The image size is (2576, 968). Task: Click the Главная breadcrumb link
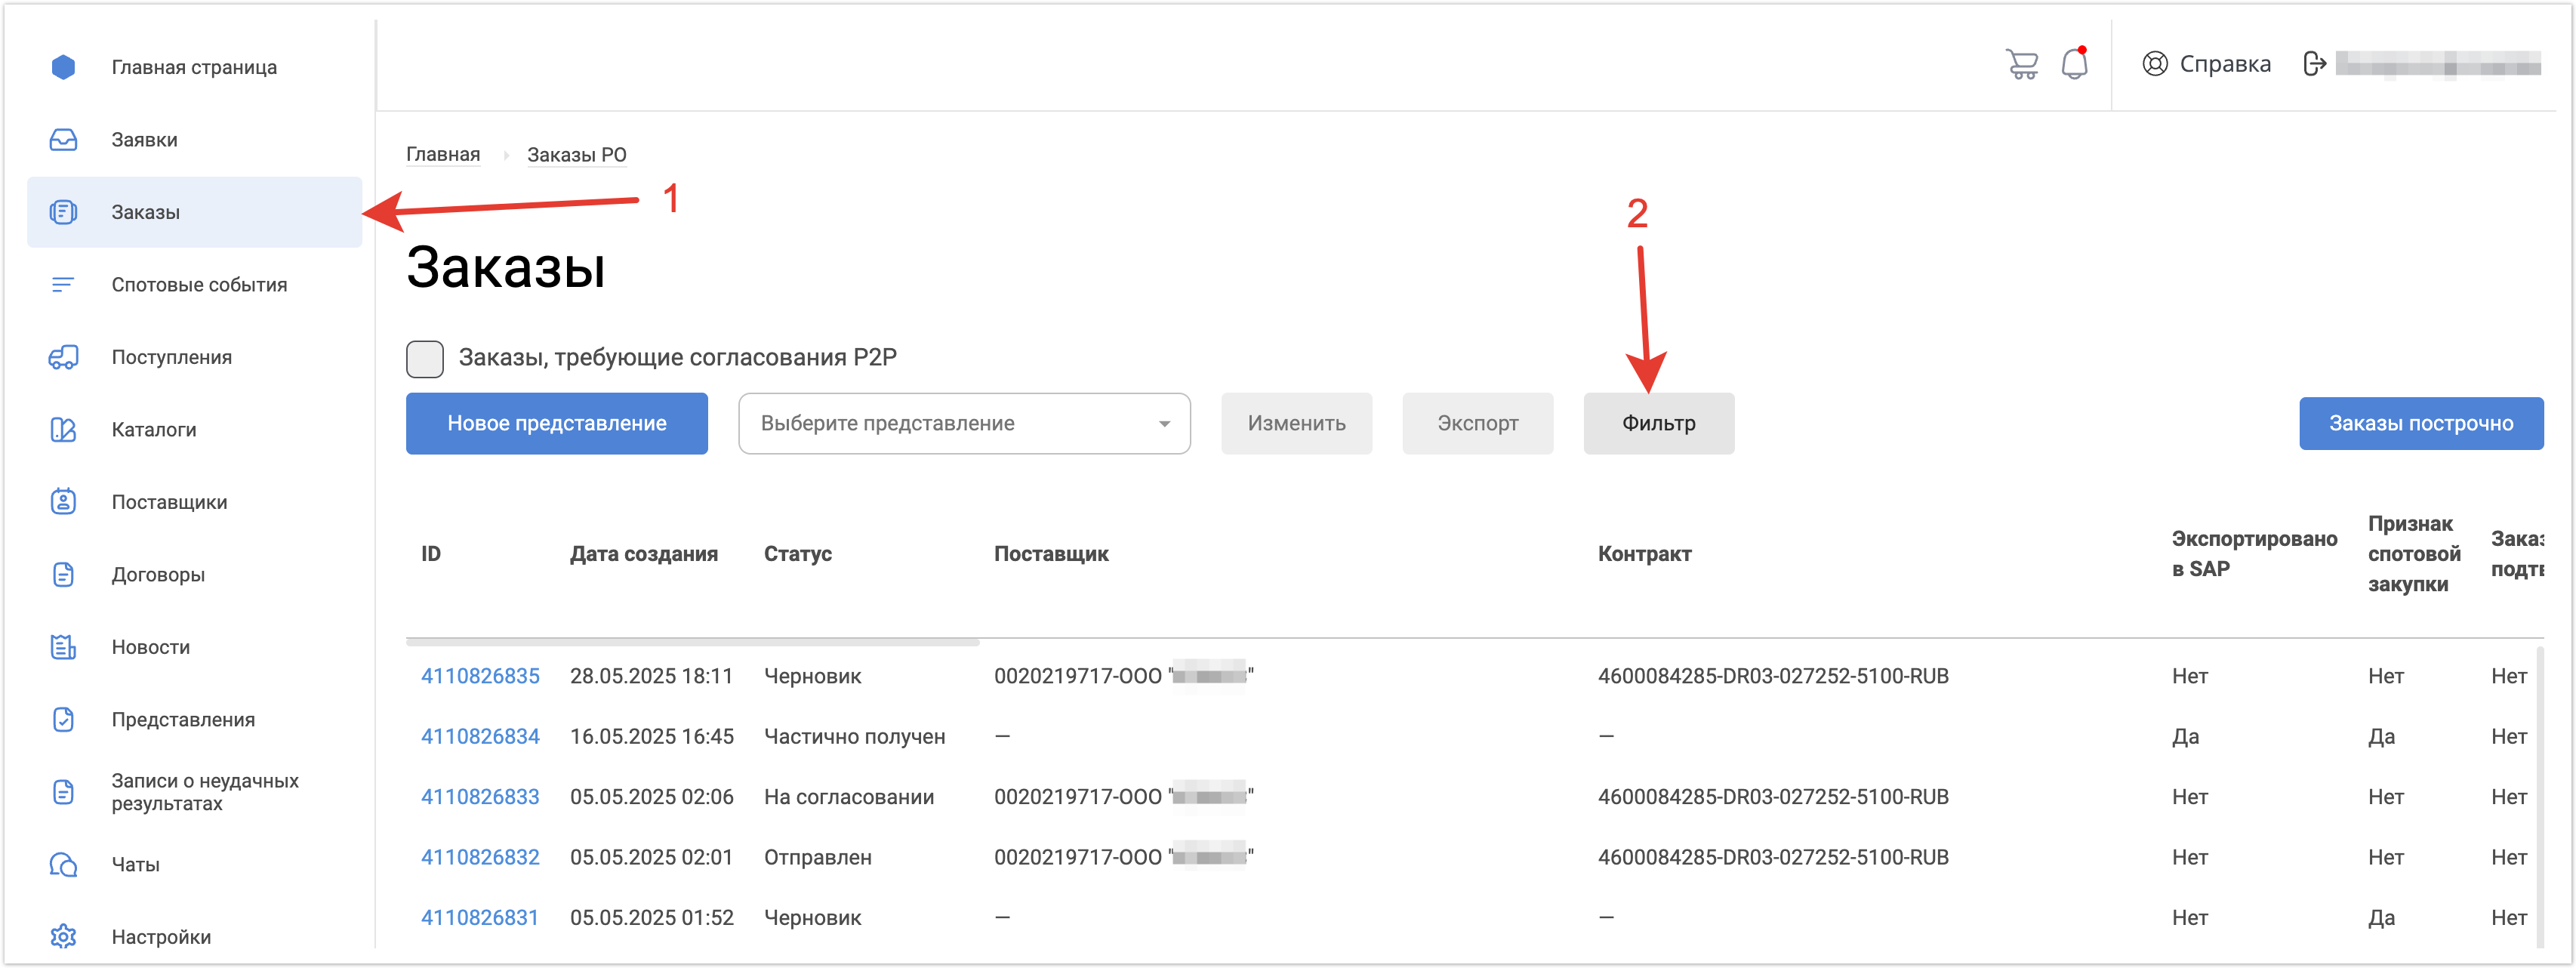tap(442, 155)
